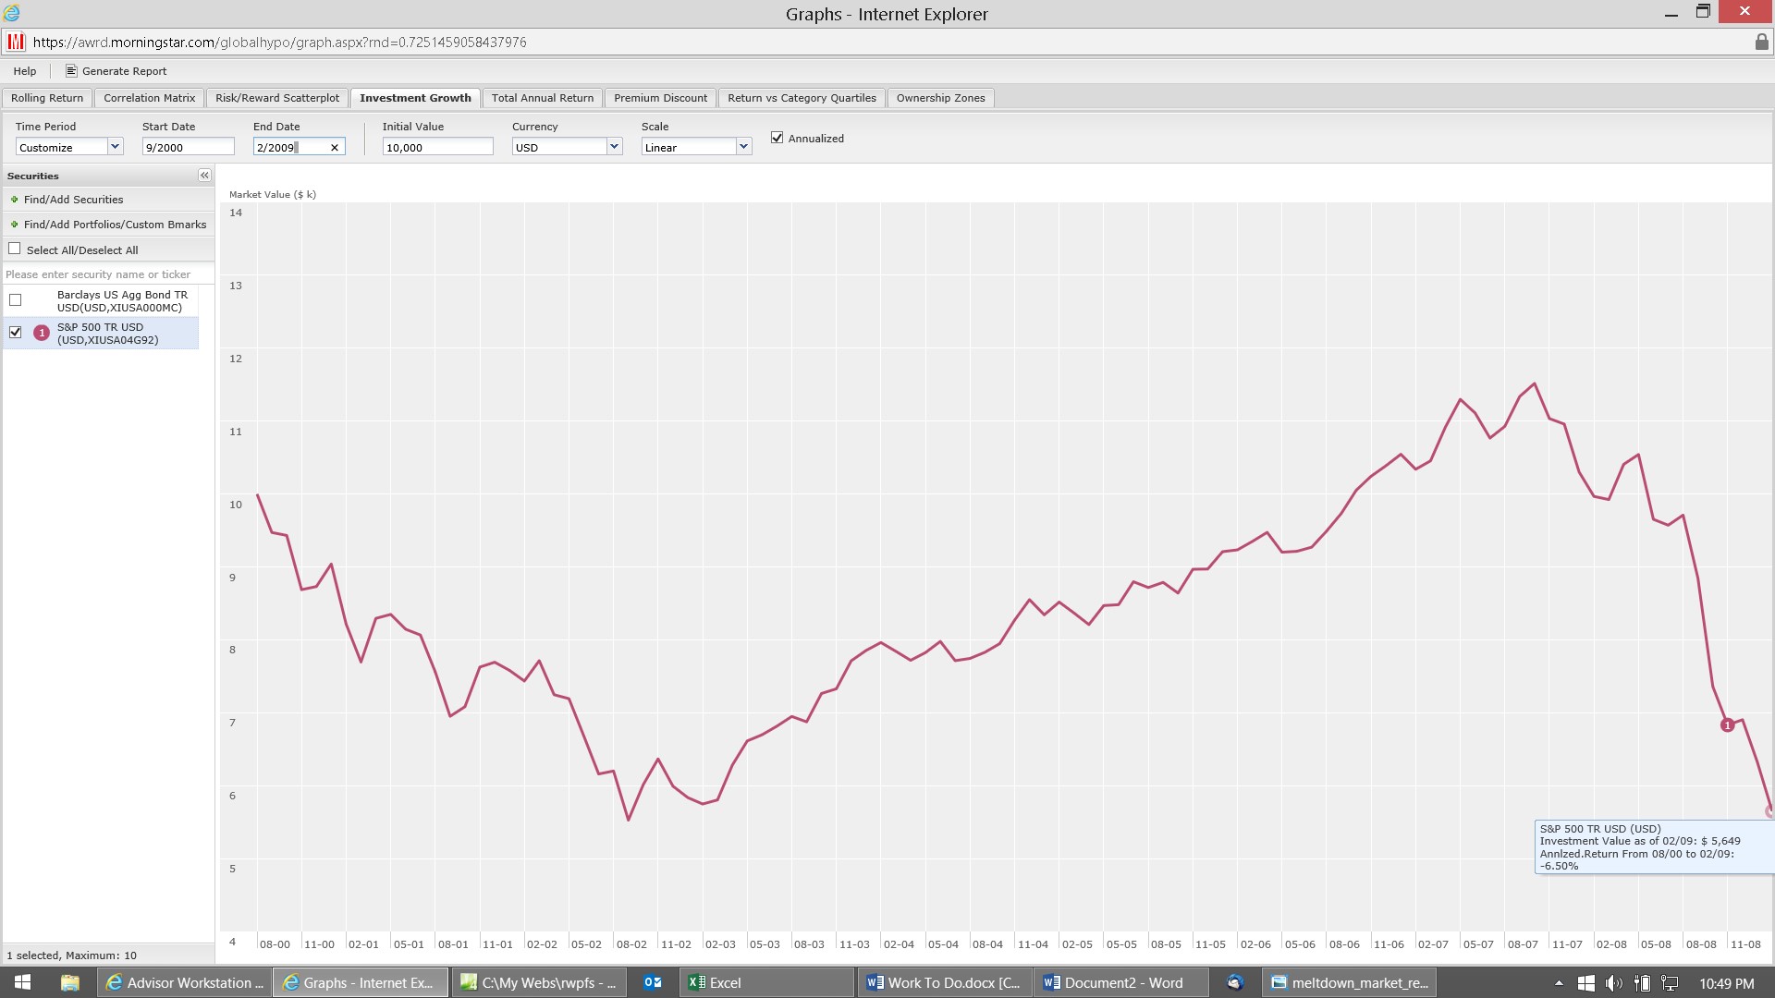Click the Find/Add Portfolios plus icon
Viewport: 1775px width, 998px height.
15,225
